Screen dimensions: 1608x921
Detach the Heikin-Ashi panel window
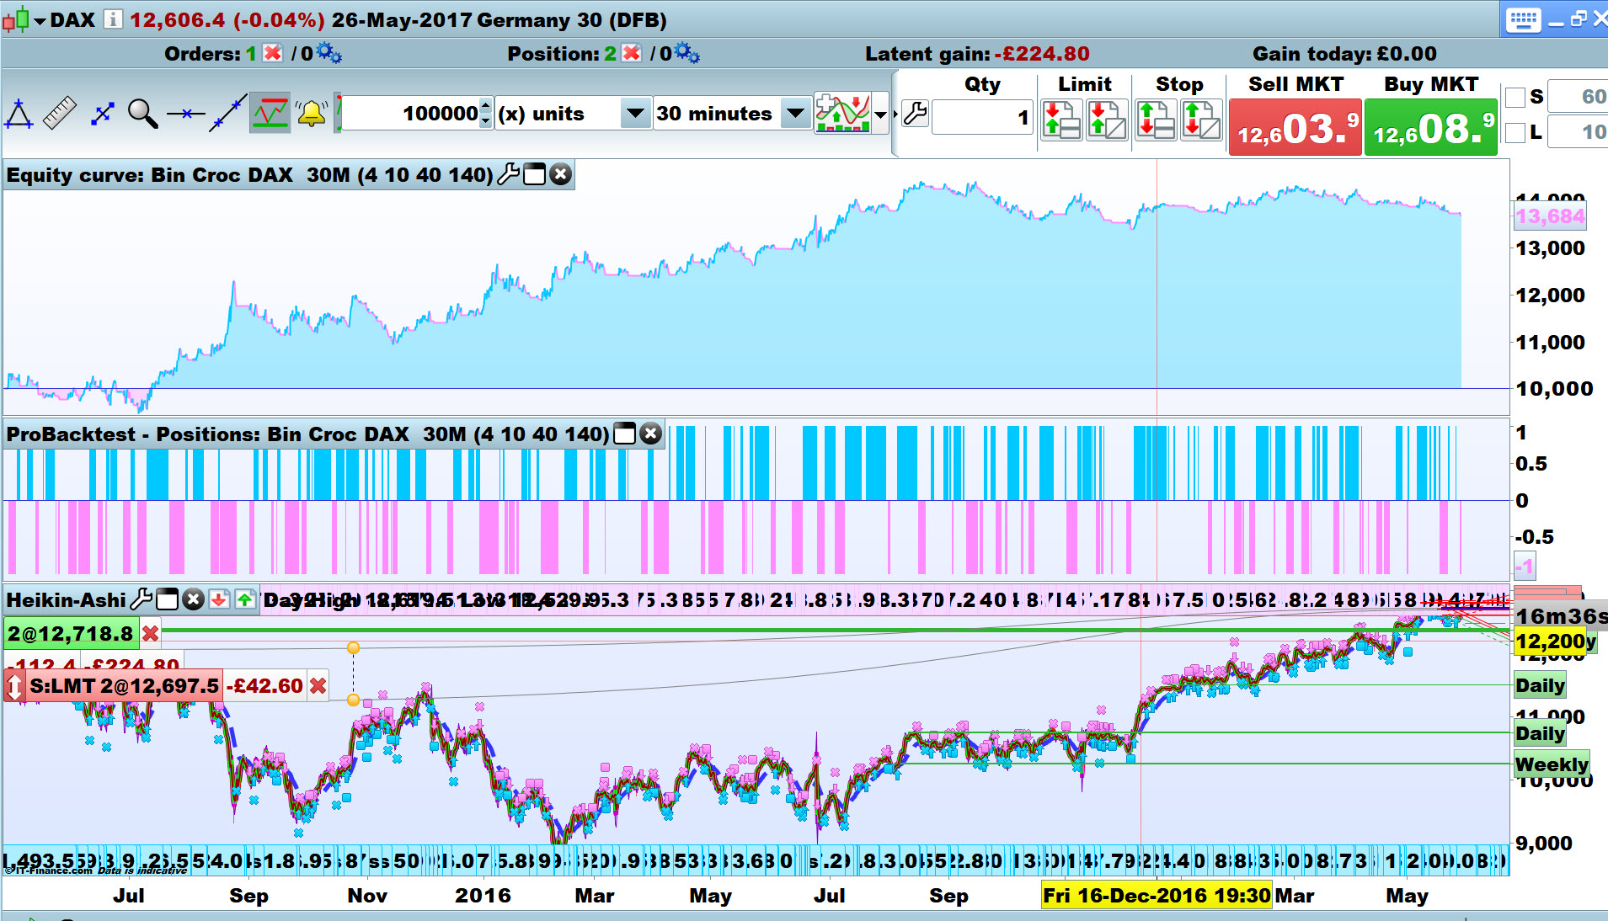[x=167, y=599]
